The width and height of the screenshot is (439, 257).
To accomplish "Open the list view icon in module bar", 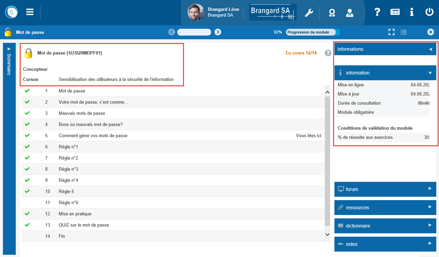I will tap(404, 32).
